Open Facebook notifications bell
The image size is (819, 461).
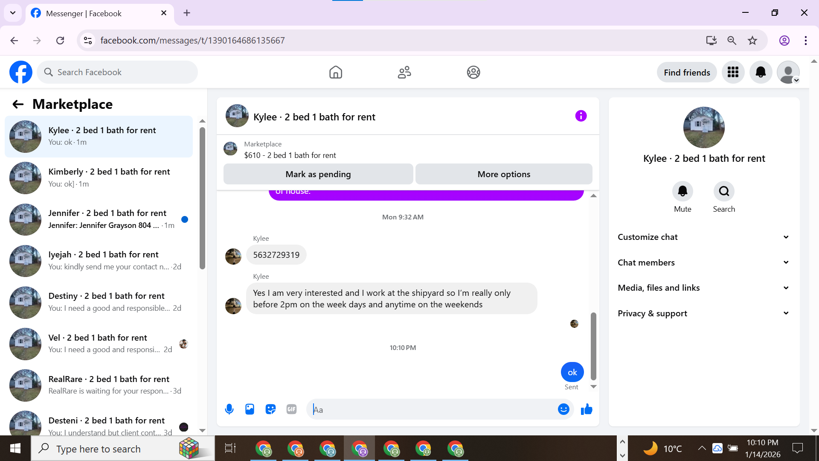pos(761,72)
